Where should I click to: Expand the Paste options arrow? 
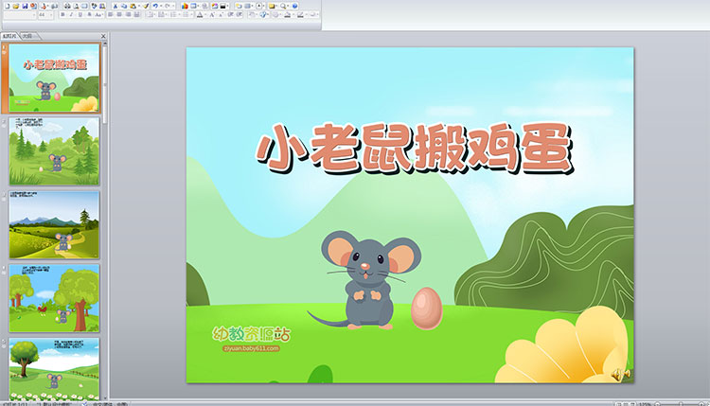tap(139, 6)
